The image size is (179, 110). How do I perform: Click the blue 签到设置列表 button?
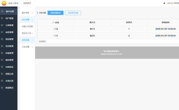pyautogui.click(x=55, y=13)
